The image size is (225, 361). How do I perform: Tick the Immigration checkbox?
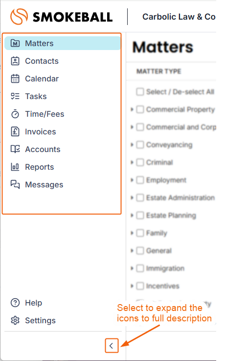point(140,268)
